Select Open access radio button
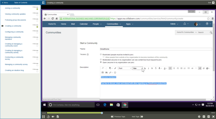 101,62
